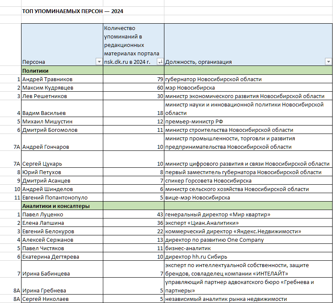Open the Персона column filter dropdown
The image size is (333, 303).
click(x=99, y=62)
